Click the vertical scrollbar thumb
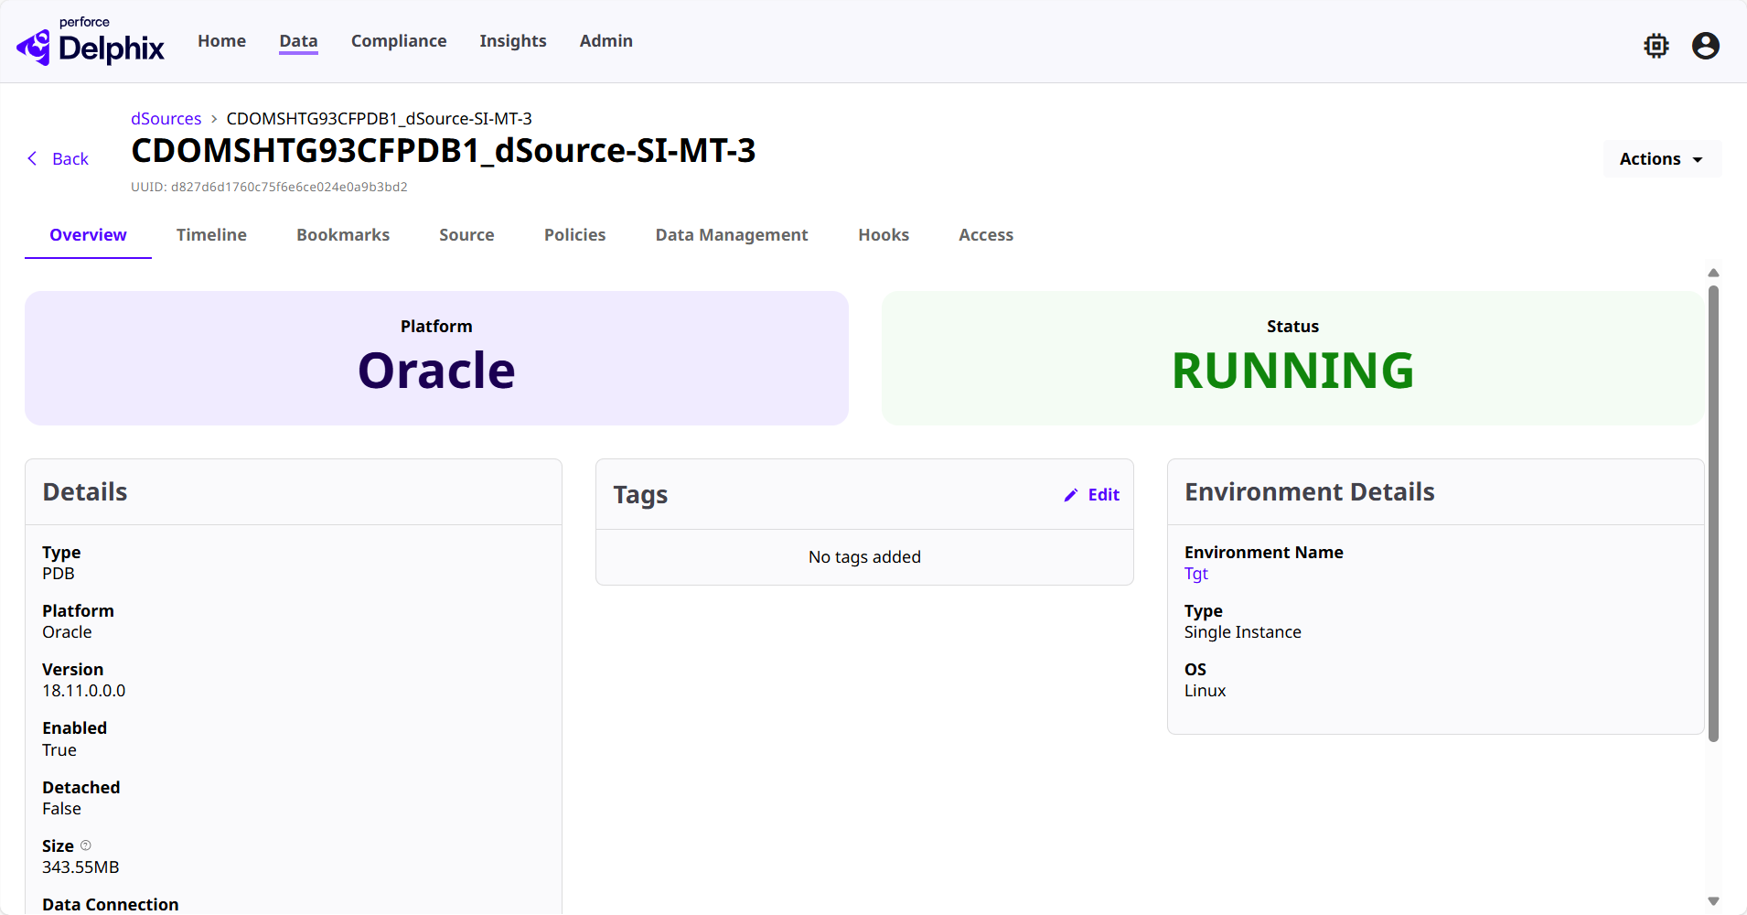Screen dimensions: 1747x915 coord(1713,513)
